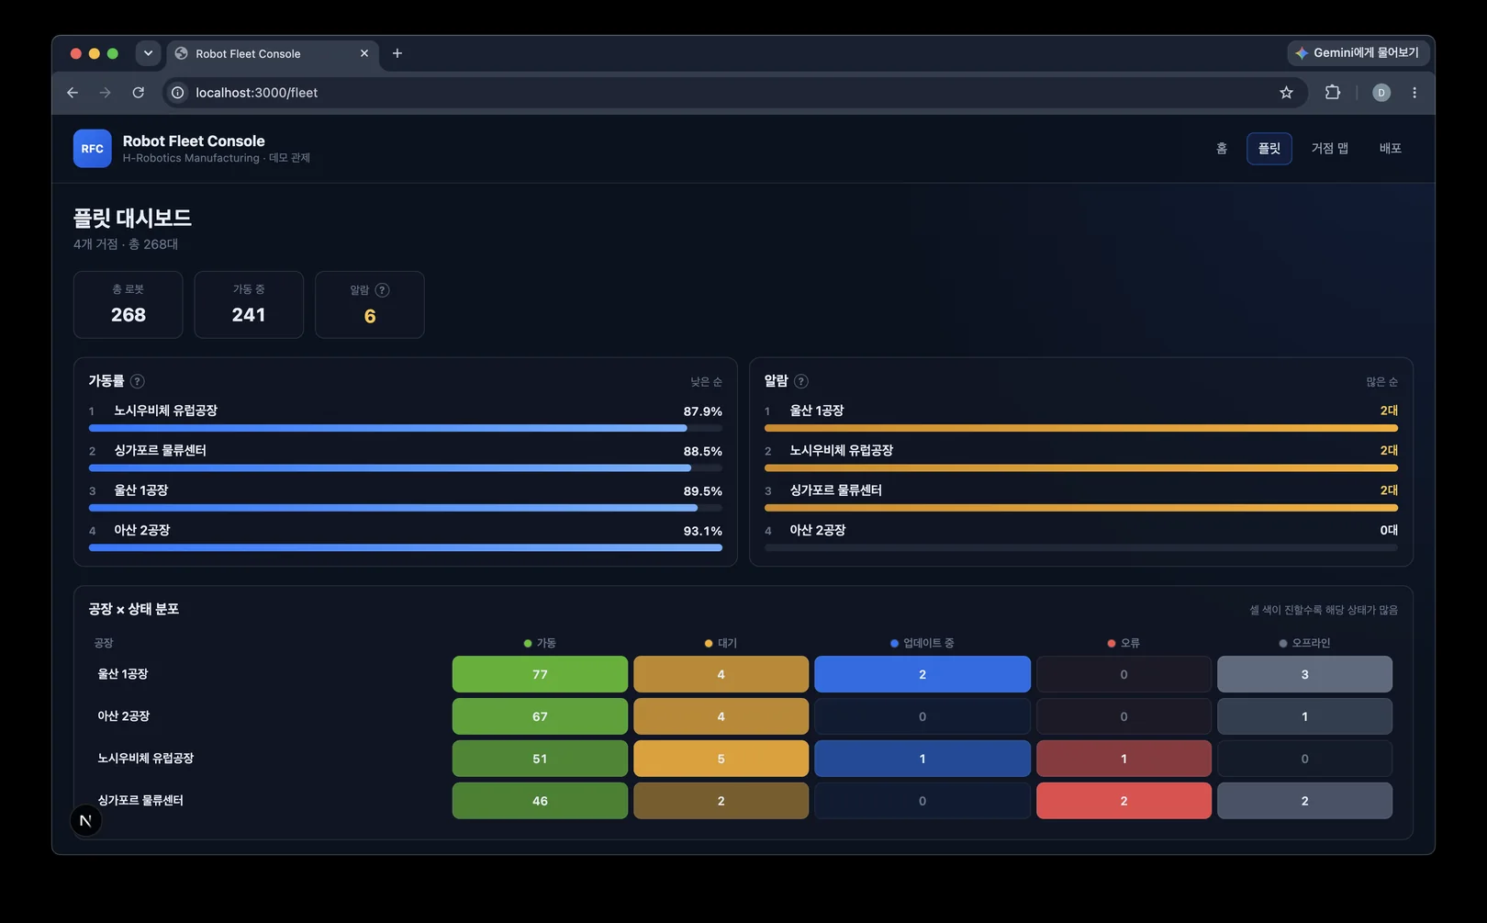Open the browser extensions puzzle icon
1487x923 pixels.
coord(1333,93)
